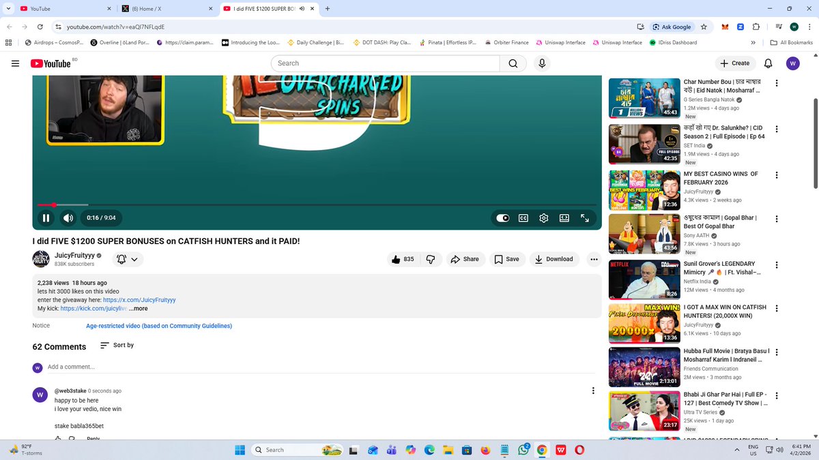819x460 pixels.
Task: Play Char Number Bou thumbnail
Action: (x=644, y=98)
